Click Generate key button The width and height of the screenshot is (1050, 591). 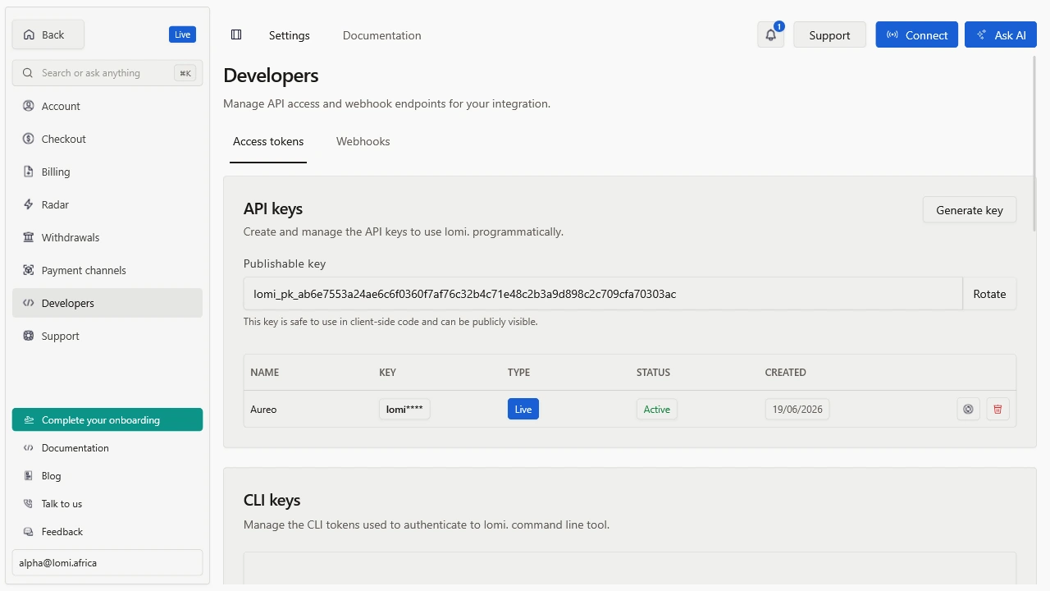click(970, 210)
